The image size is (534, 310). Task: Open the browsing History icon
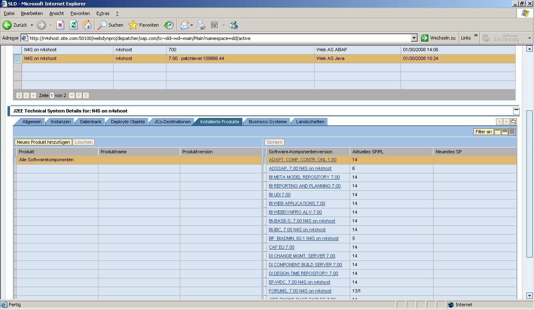click(x=169, y=25)
